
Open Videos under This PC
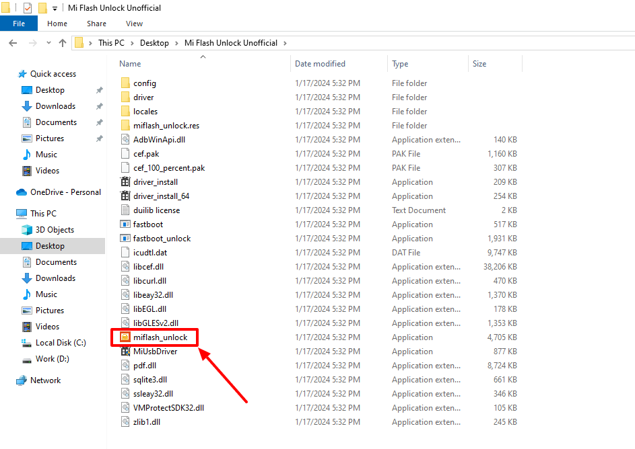(47, 327)
